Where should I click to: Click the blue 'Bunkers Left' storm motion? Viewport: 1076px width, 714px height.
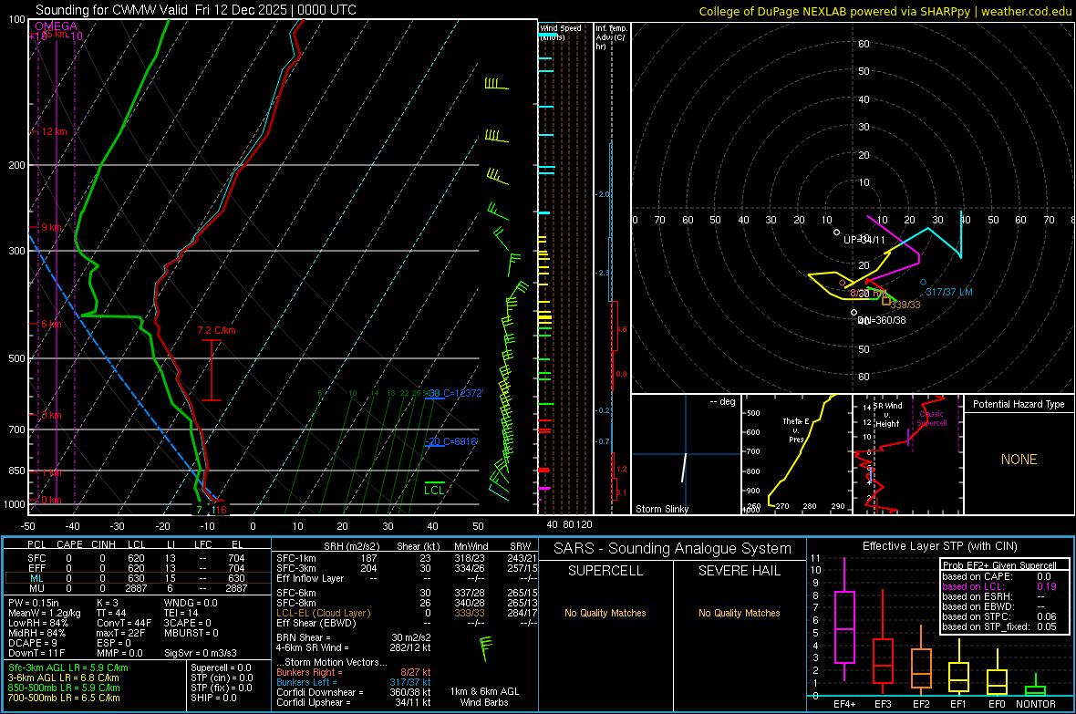(x=354, y=682)
